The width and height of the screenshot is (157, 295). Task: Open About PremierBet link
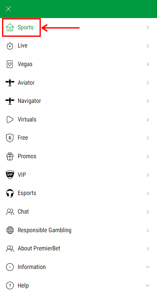[78, 249]
